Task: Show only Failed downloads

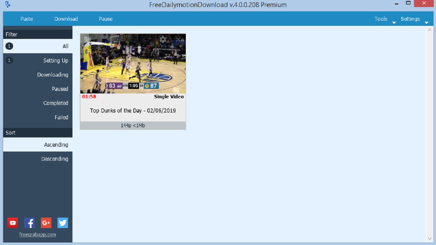Action: click(38, 117)
